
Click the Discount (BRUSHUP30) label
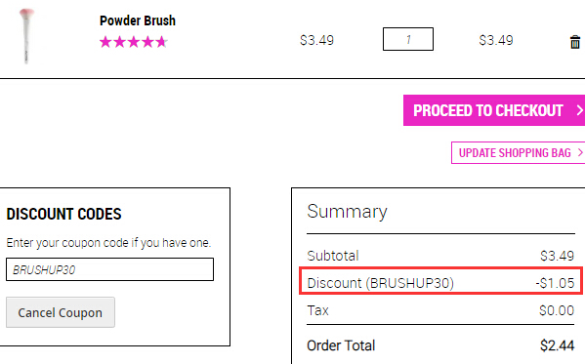click(380, 283)
